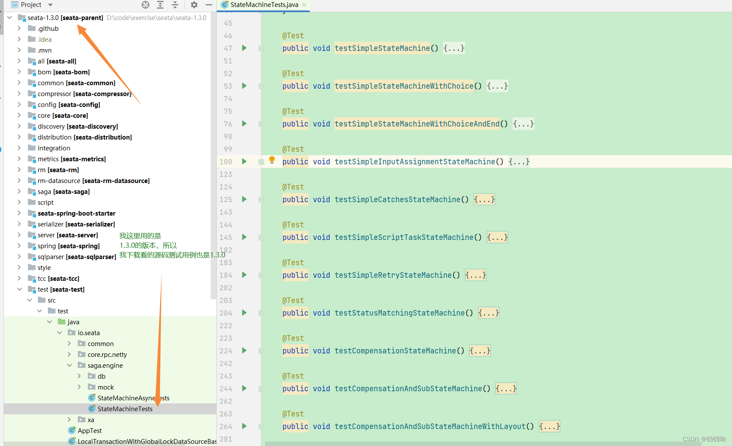The image size is (732, 446).
Task: Expand folded body of testCompensationStateMachine
Action: 480,351
